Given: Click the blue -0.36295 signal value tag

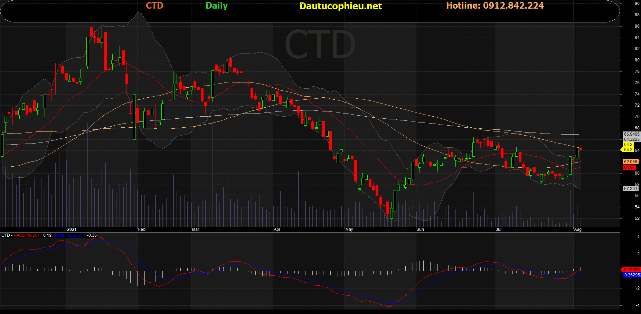Looking at the screenshot, I should pyautogui.click(x=631, y=275).
